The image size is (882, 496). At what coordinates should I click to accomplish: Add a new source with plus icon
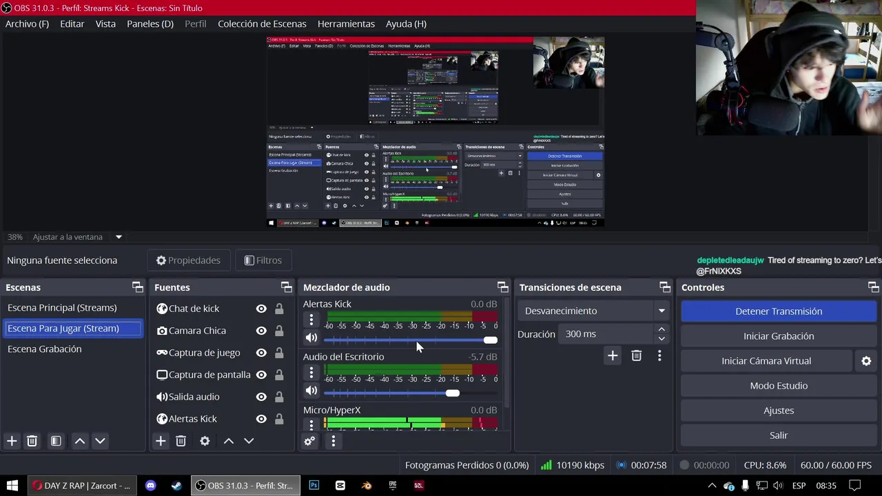point(161,441)
